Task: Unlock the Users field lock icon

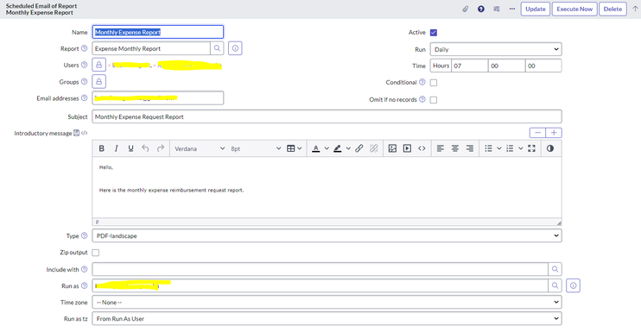Action: 99,65
